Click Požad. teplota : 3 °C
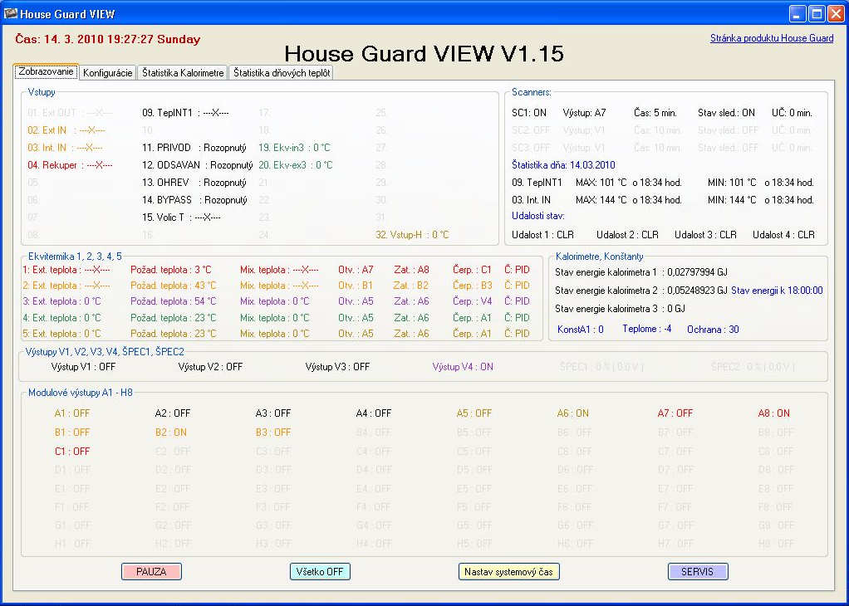849x606 pixels. pos(170,270)
